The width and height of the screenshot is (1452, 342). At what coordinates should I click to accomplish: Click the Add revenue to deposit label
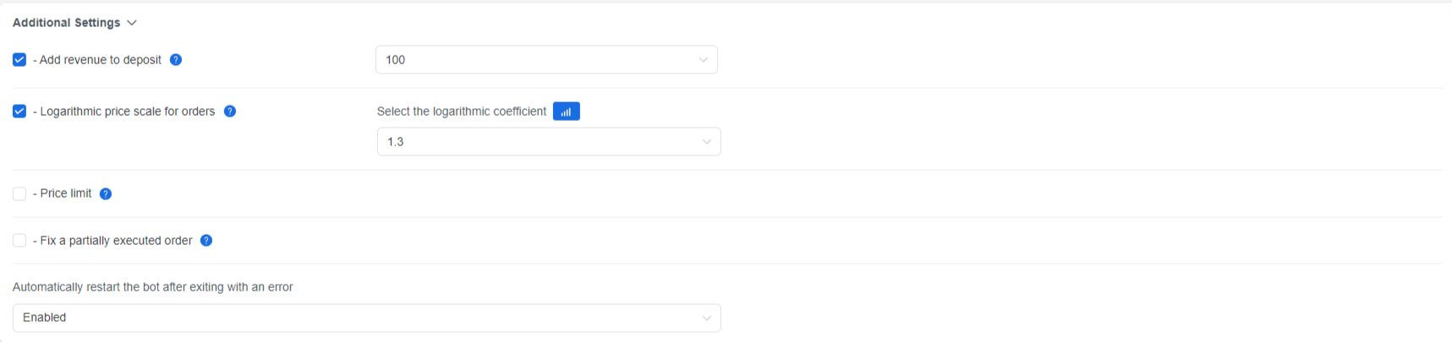coord(97,60)
